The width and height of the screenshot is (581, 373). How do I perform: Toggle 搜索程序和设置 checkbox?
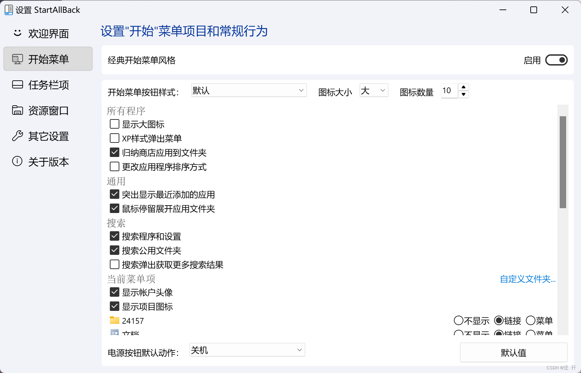pos(115,236)
